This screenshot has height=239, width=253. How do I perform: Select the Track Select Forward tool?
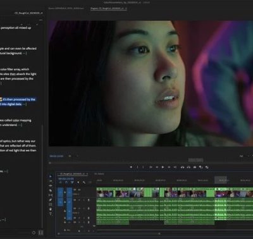51,181
